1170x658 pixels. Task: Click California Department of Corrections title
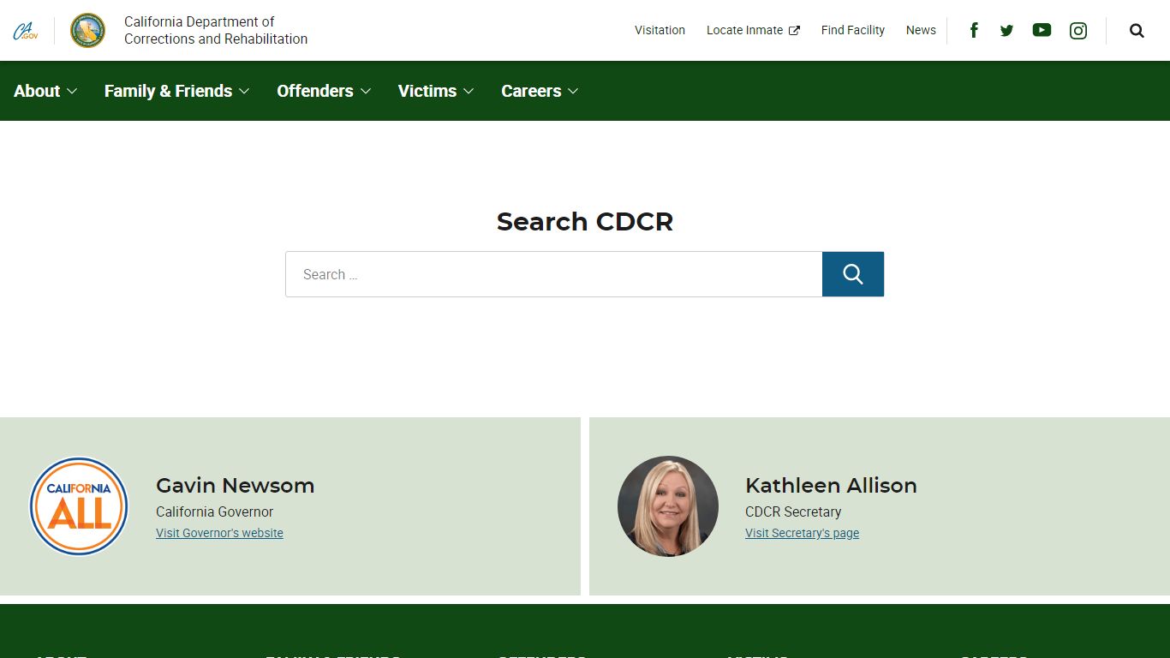coord(216,30)
